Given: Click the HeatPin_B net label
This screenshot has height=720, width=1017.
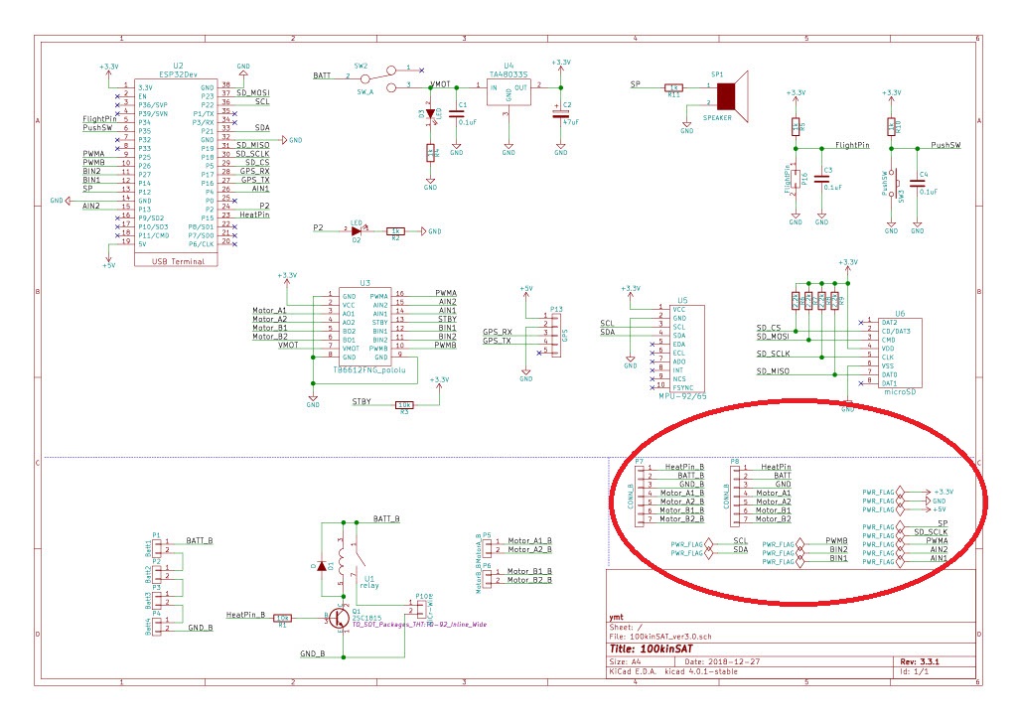Looking at the screenshot, I should (246, 616).
